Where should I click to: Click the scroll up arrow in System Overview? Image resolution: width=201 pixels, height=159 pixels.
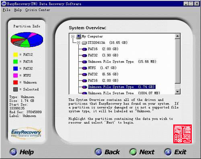click(178, 36)
